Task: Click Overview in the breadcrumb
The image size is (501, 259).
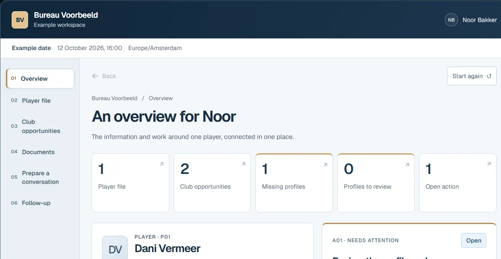Action: click(x=161, y=98)
